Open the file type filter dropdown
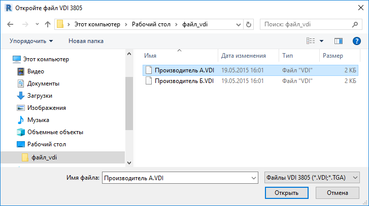 pos(312,178)
